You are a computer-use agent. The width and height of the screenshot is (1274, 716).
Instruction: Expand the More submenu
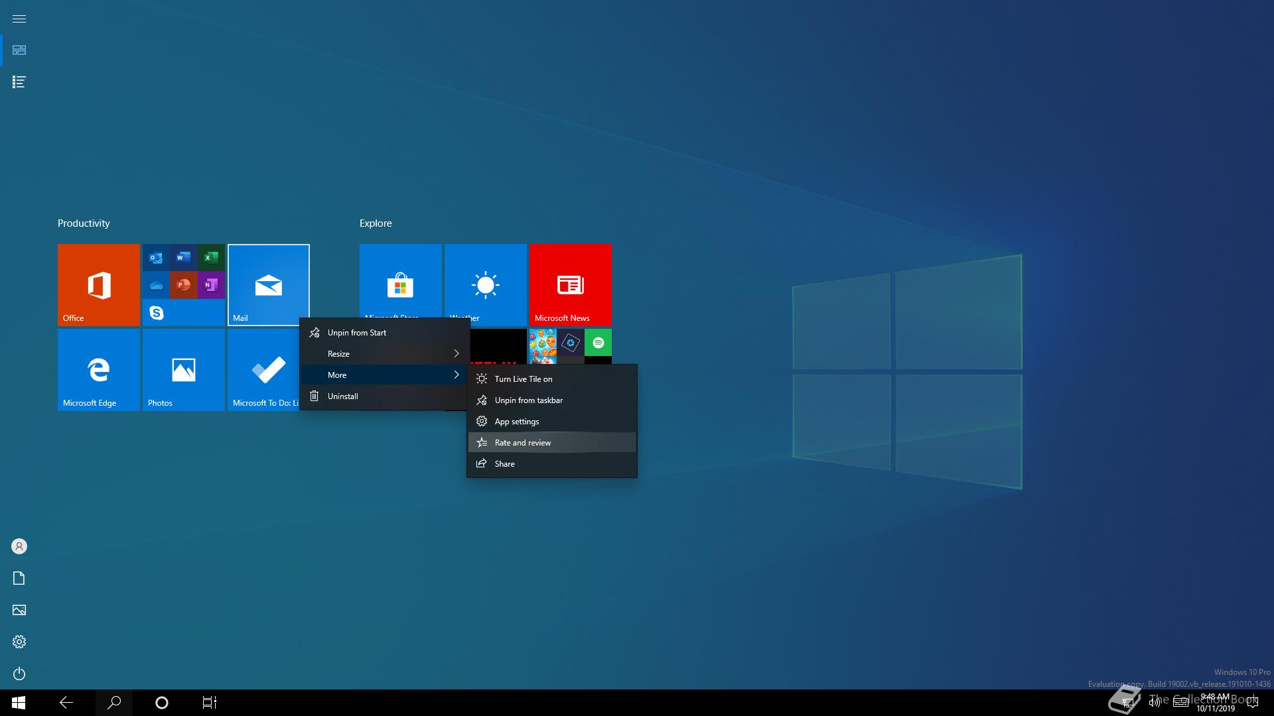click(x=385, y=375)
